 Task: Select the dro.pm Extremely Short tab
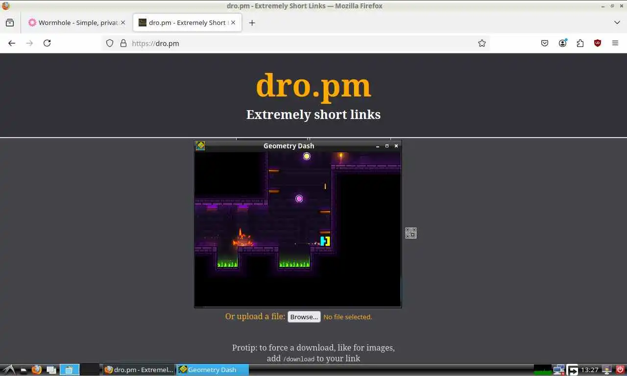(x=188, y=23)
